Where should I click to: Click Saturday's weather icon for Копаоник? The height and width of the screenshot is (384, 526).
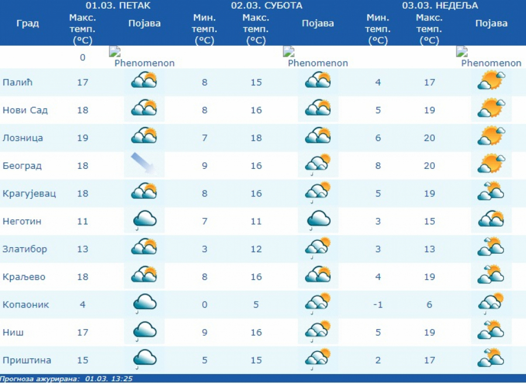point(318,304)
